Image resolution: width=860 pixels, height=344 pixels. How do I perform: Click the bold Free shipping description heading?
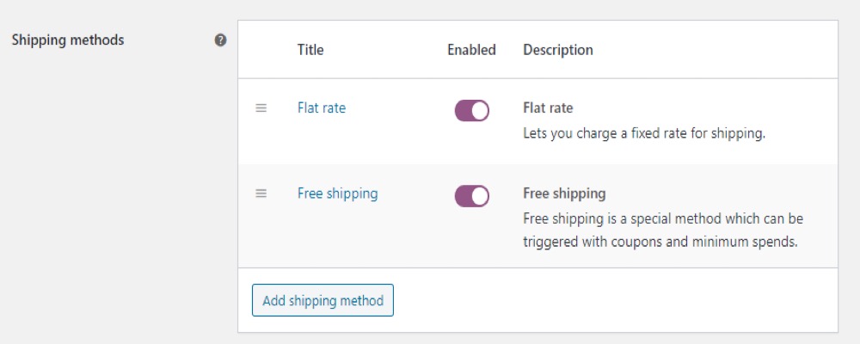(564, 193)
